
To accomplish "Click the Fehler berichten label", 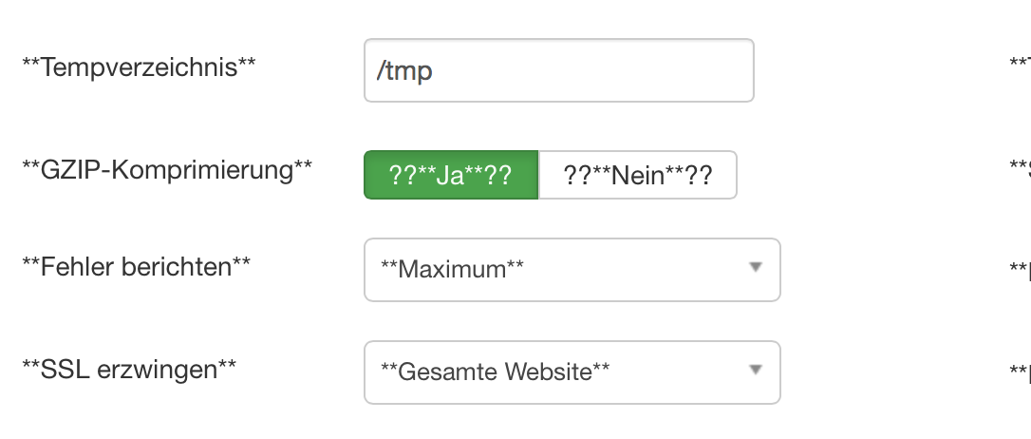I will [x=136, y=267].
